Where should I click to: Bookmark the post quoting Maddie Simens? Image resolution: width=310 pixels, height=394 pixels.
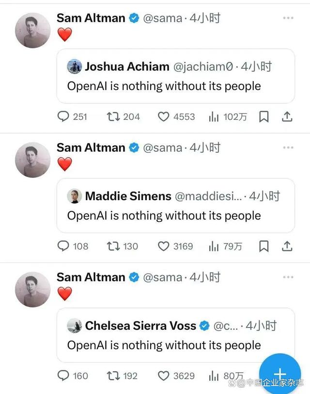pos(263,247)
